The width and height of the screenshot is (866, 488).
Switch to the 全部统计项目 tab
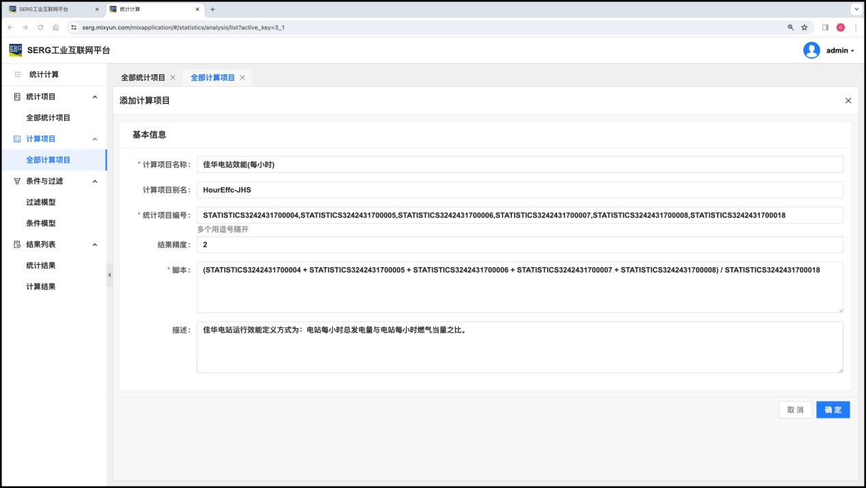(143, 78)
